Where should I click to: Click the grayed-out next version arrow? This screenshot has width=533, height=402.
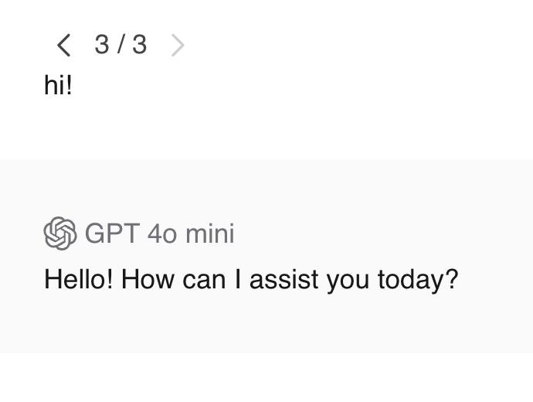coord(178,46)
